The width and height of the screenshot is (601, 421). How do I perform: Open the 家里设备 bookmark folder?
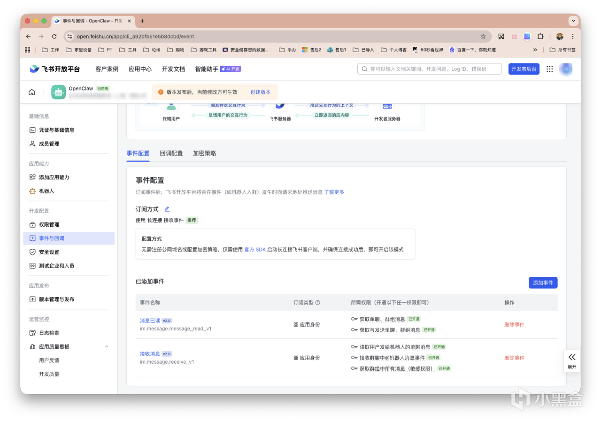point(78,50)
